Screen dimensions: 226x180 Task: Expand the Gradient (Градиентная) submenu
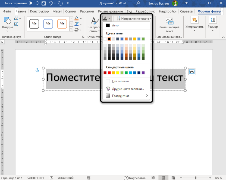tap(127, 96)
